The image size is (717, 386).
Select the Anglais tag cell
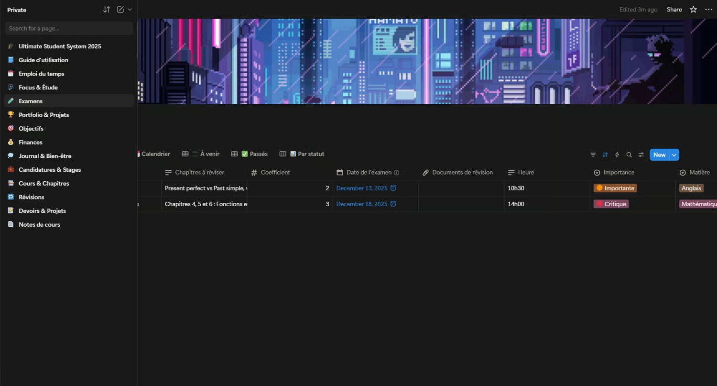(x=691, y=188)
